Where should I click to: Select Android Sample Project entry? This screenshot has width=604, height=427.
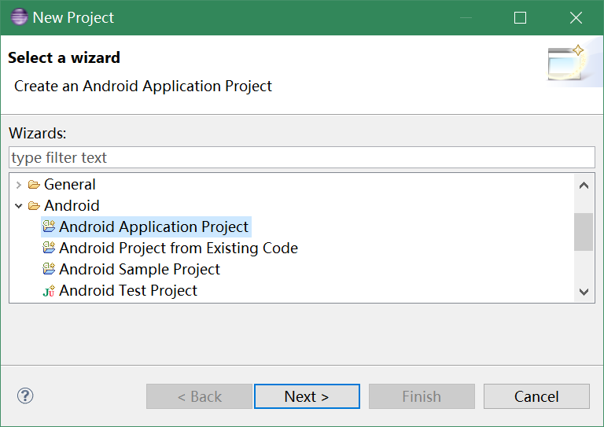tap(139, 270)
